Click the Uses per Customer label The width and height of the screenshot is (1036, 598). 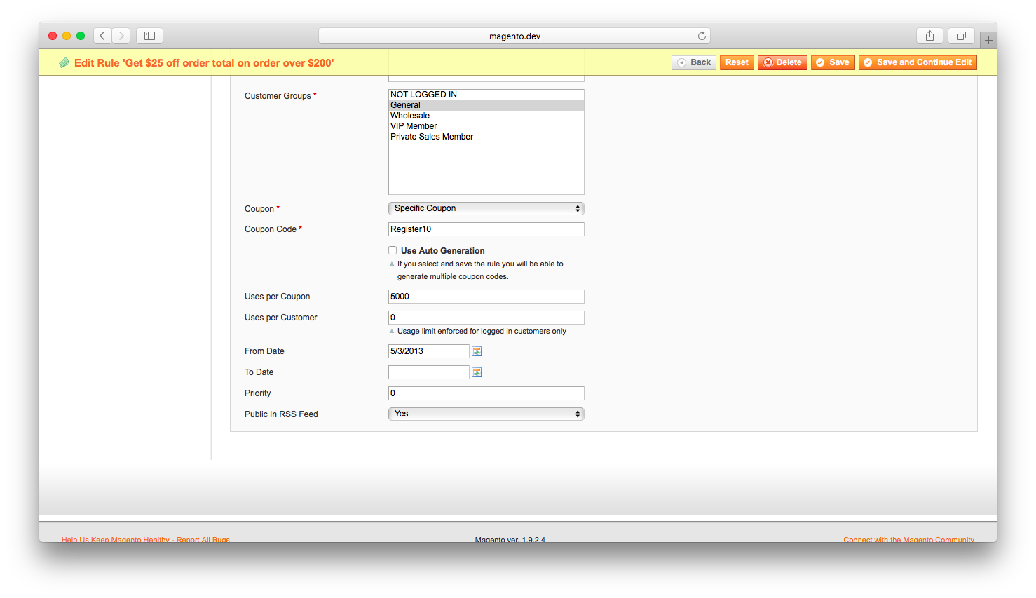click(280, 318)
